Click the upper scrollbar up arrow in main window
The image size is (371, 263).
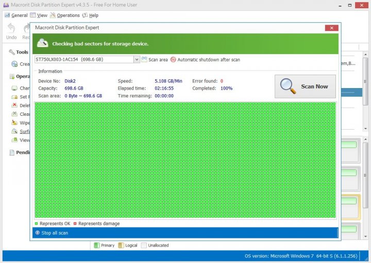[x=365, y=55]
